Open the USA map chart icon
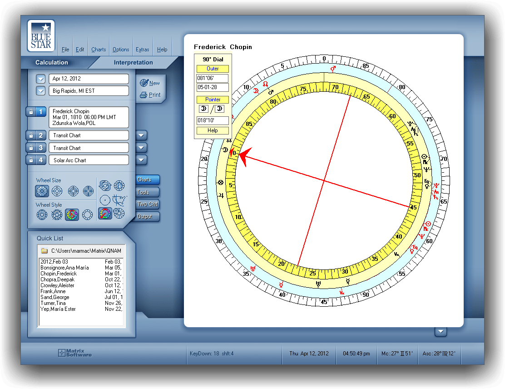505x389 pixels. point(119,200)
